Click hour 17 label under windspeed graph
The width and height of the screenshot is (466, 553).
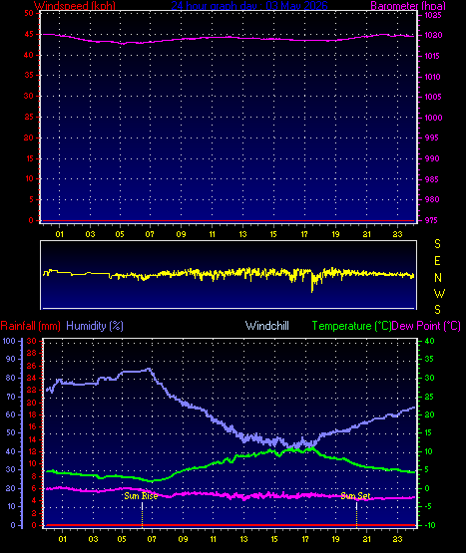304,234
